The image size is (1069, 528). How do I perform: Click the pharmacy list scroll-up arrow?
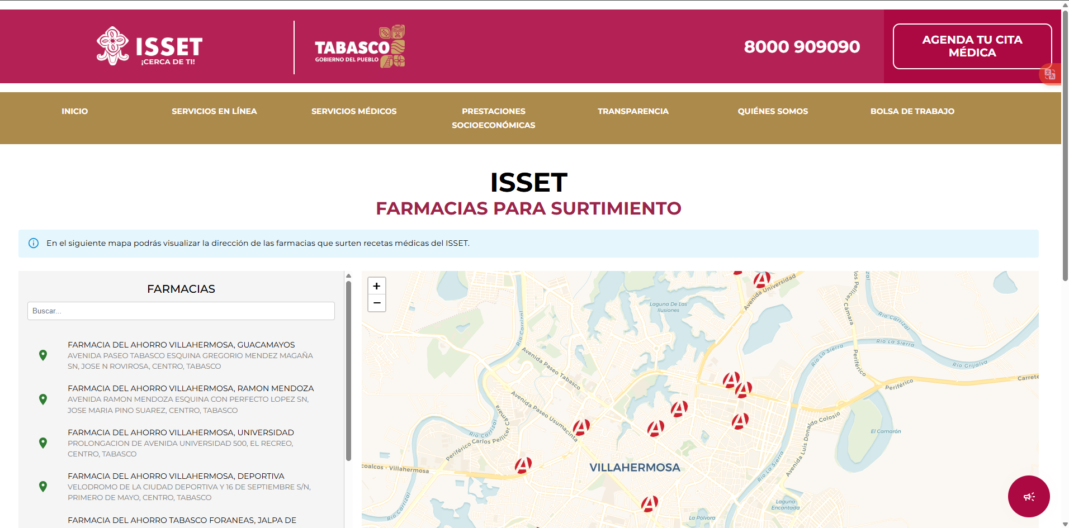[348, 275]
